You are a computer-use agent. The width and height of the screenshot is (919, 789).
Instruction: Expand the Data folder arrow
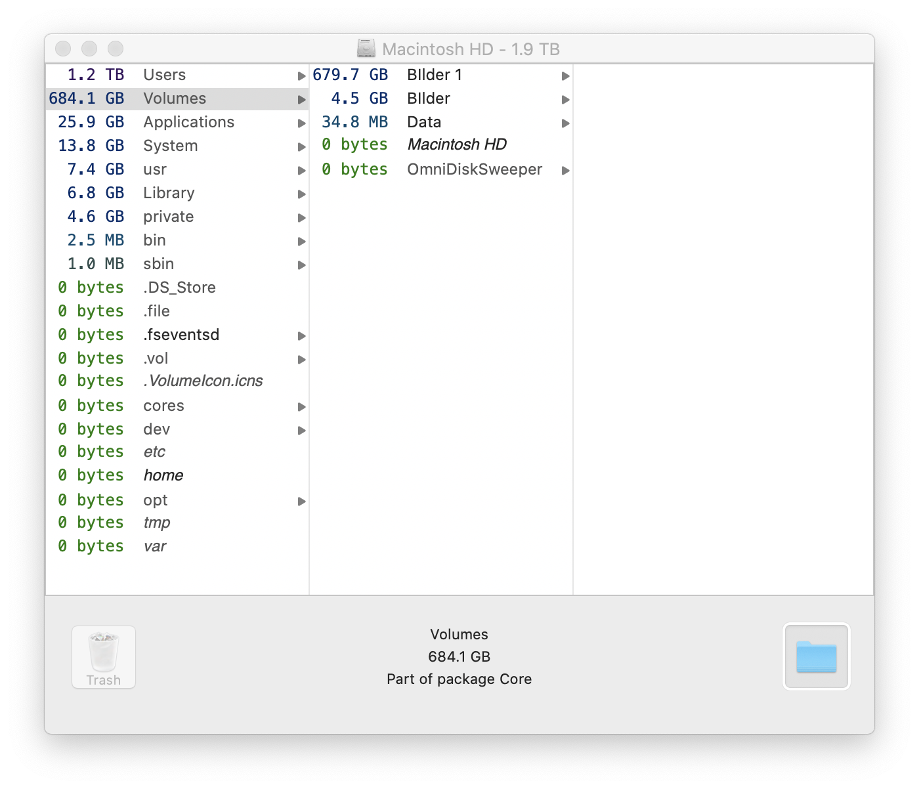566,123
